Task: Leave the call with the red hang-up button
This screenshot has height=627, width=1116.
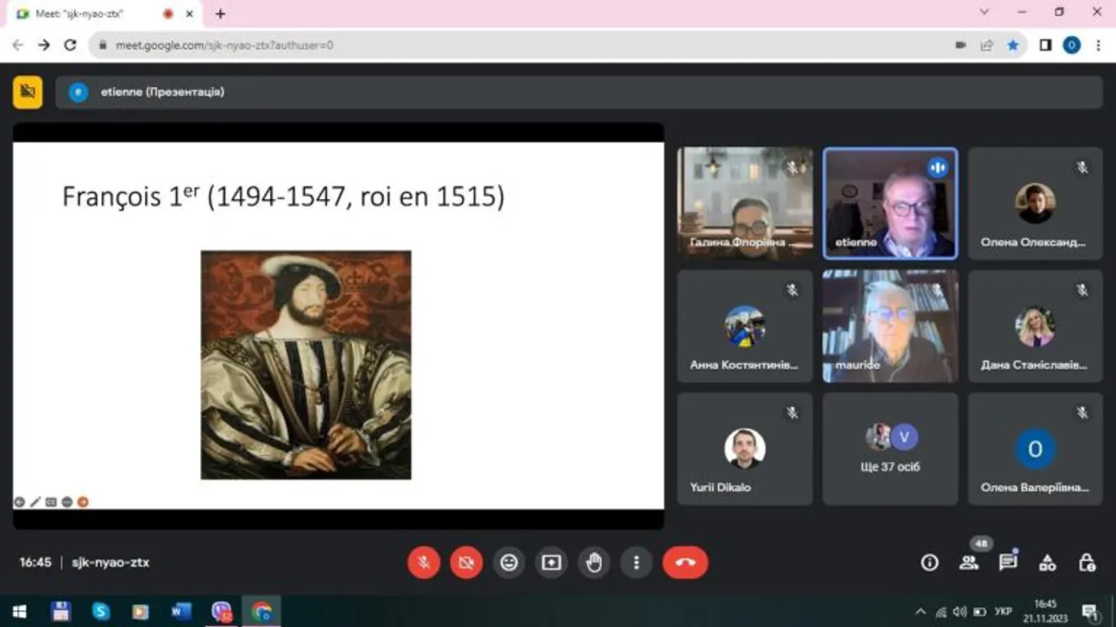Action: 685,563
